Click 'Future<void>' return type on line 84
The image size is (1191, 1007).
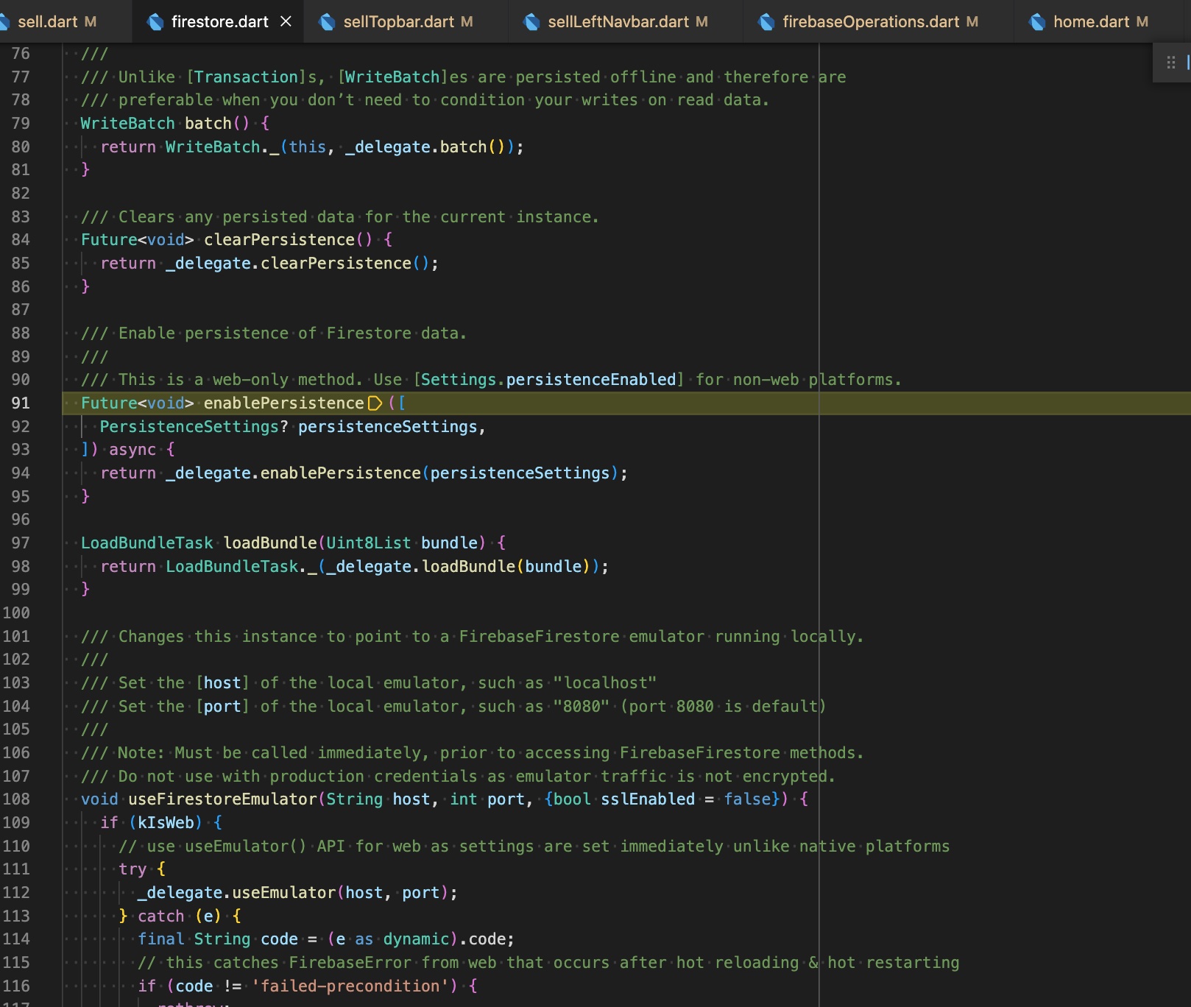137,239
